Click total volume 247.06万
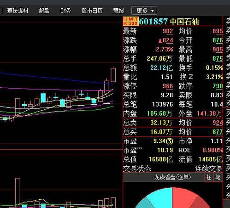Screen dimensions: 230x208 (x=159, y=59)
